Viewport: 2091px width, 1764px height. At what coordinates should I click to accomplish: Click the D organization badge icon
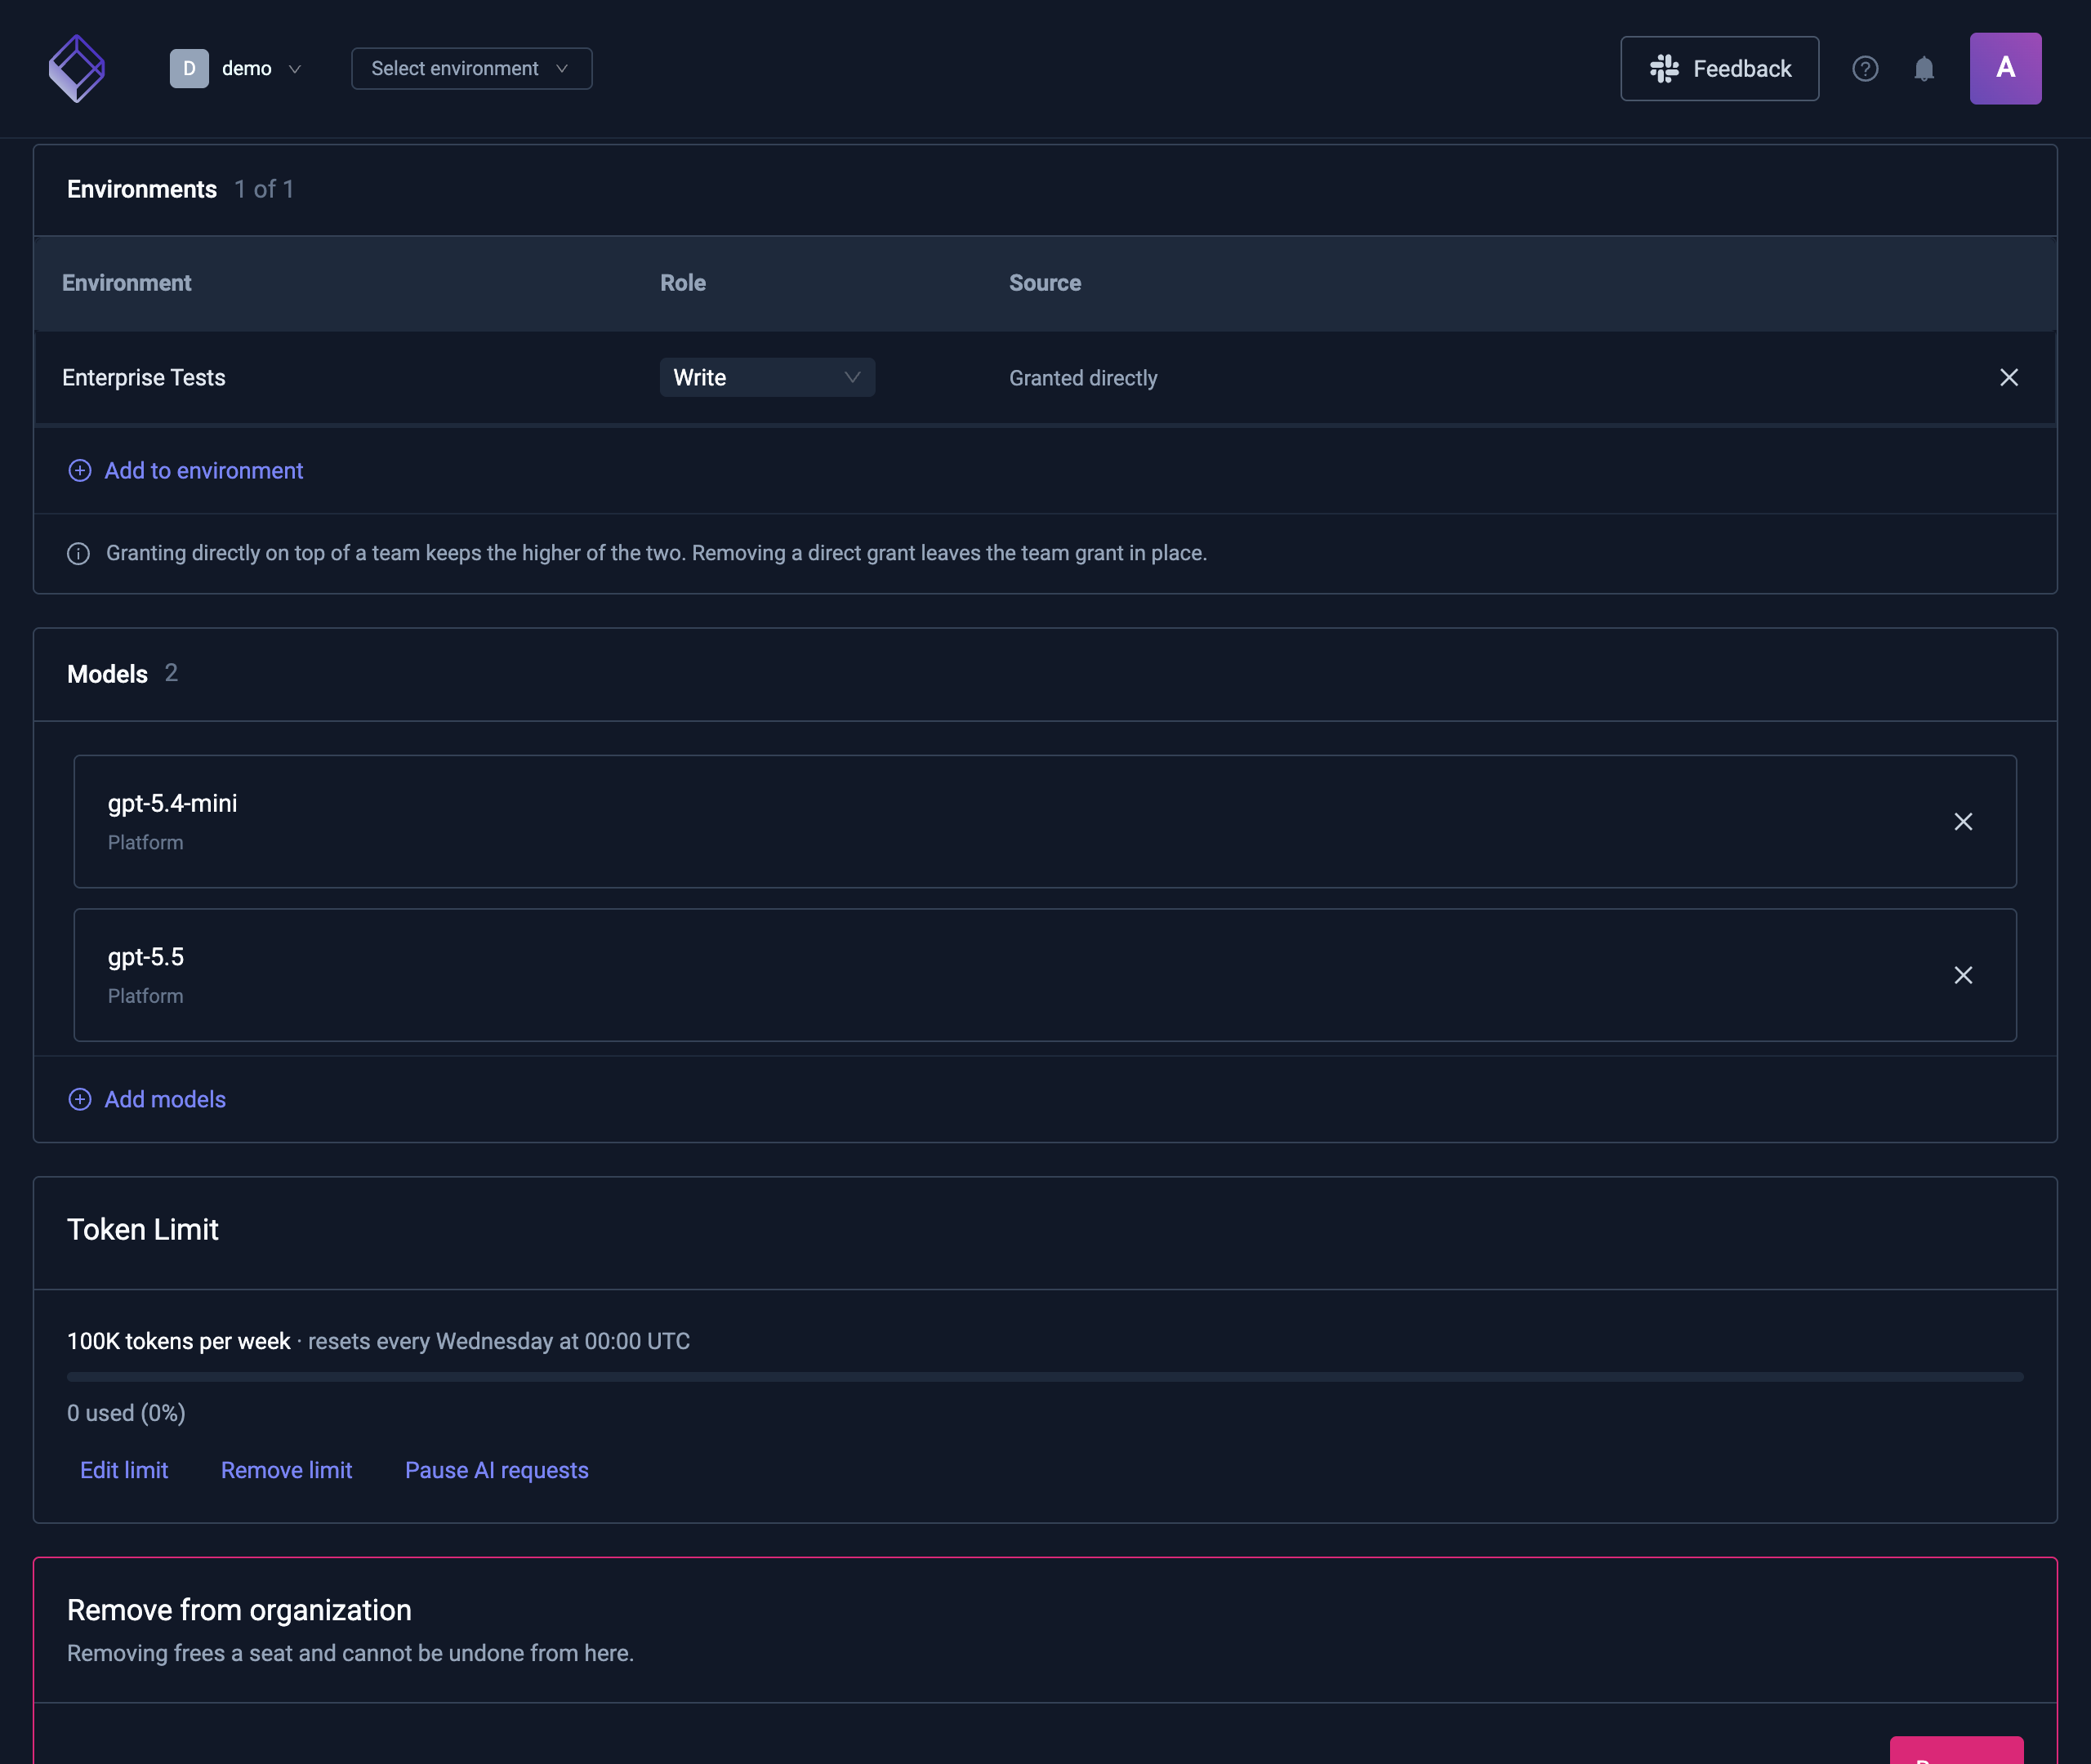(x=189, y=68)
